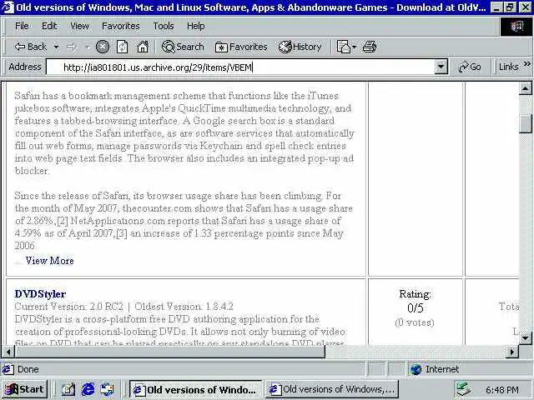This screenshot has height=400, width=534.
Task: Open the Forward history dropdown arrow
Action: click(x=87, y=47)
